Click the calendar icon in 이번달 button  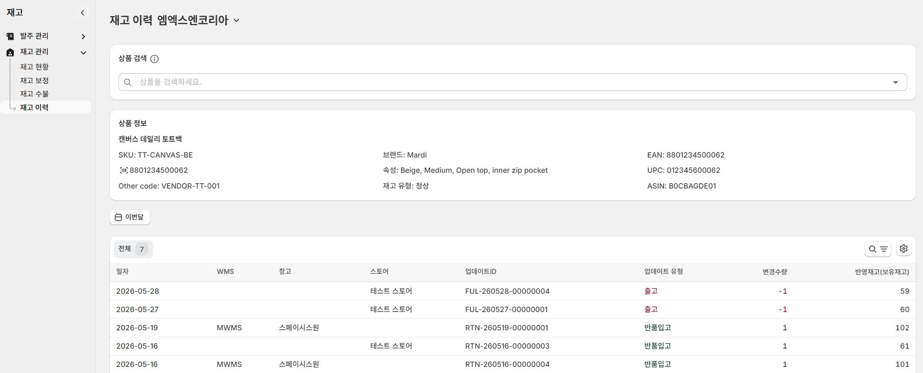118,217
